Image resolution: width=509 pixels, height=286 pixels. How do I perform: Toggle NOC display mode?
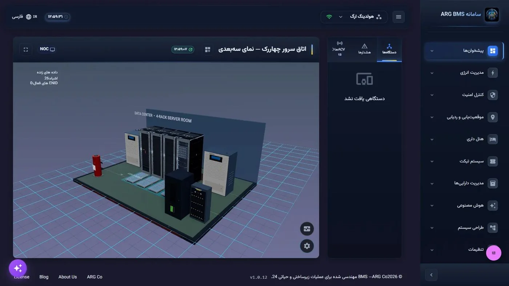(47, 49)
